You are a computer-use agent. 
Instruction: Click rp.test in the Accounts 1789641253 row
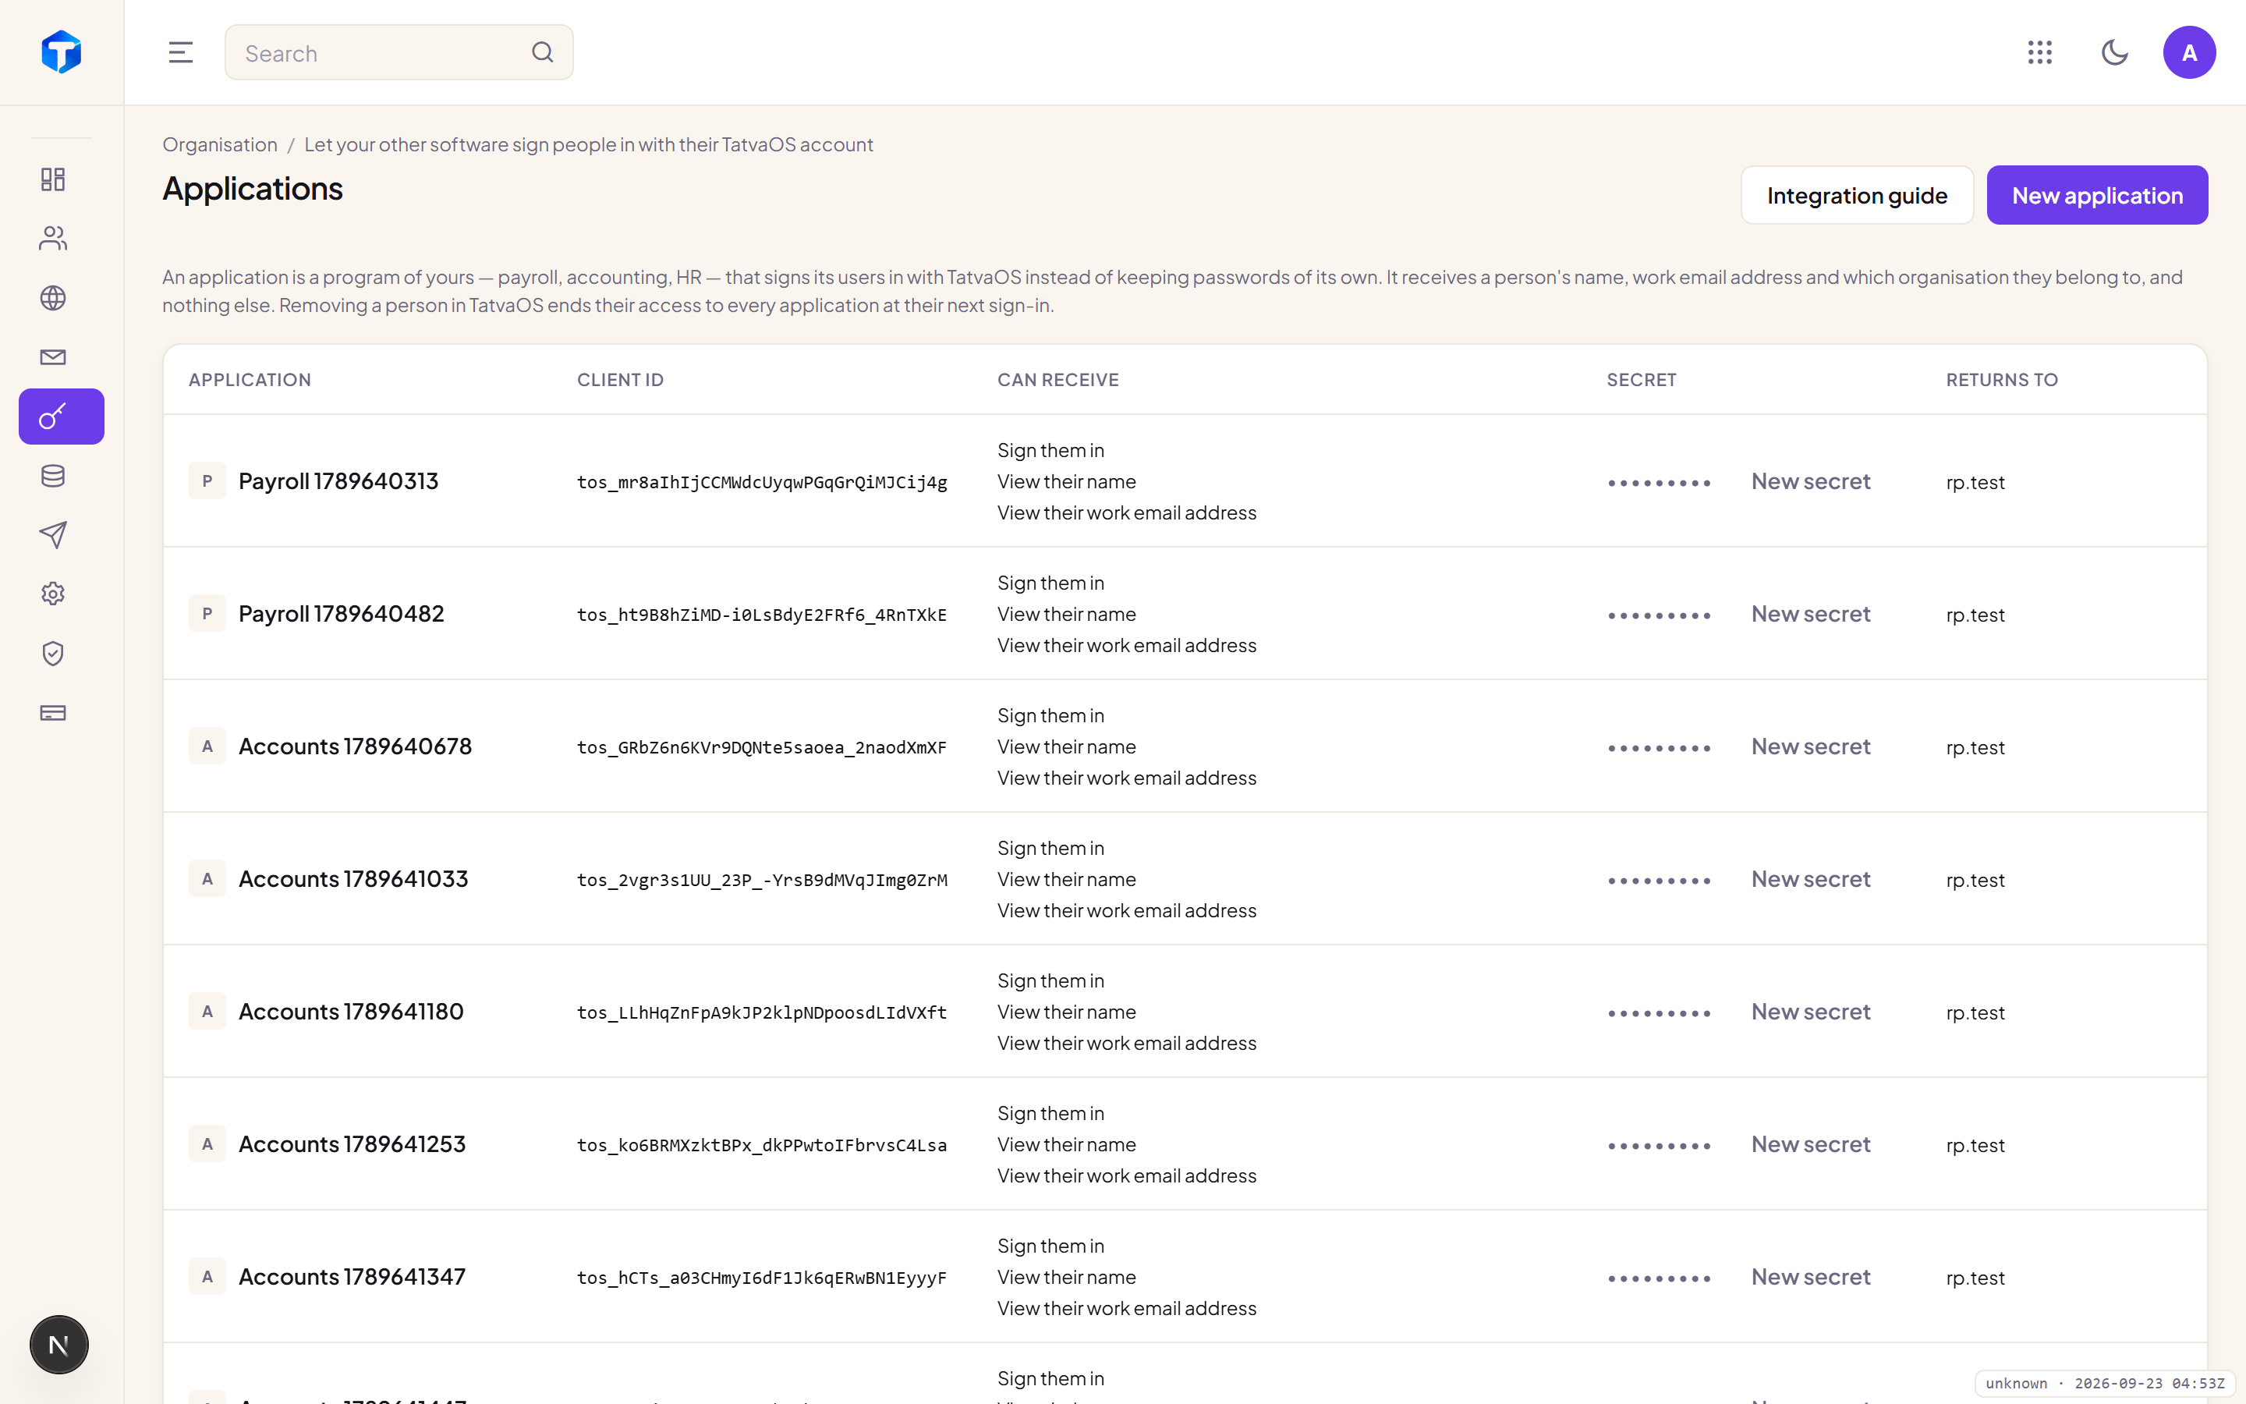pyautogui.click(x=1975, y=1145)
